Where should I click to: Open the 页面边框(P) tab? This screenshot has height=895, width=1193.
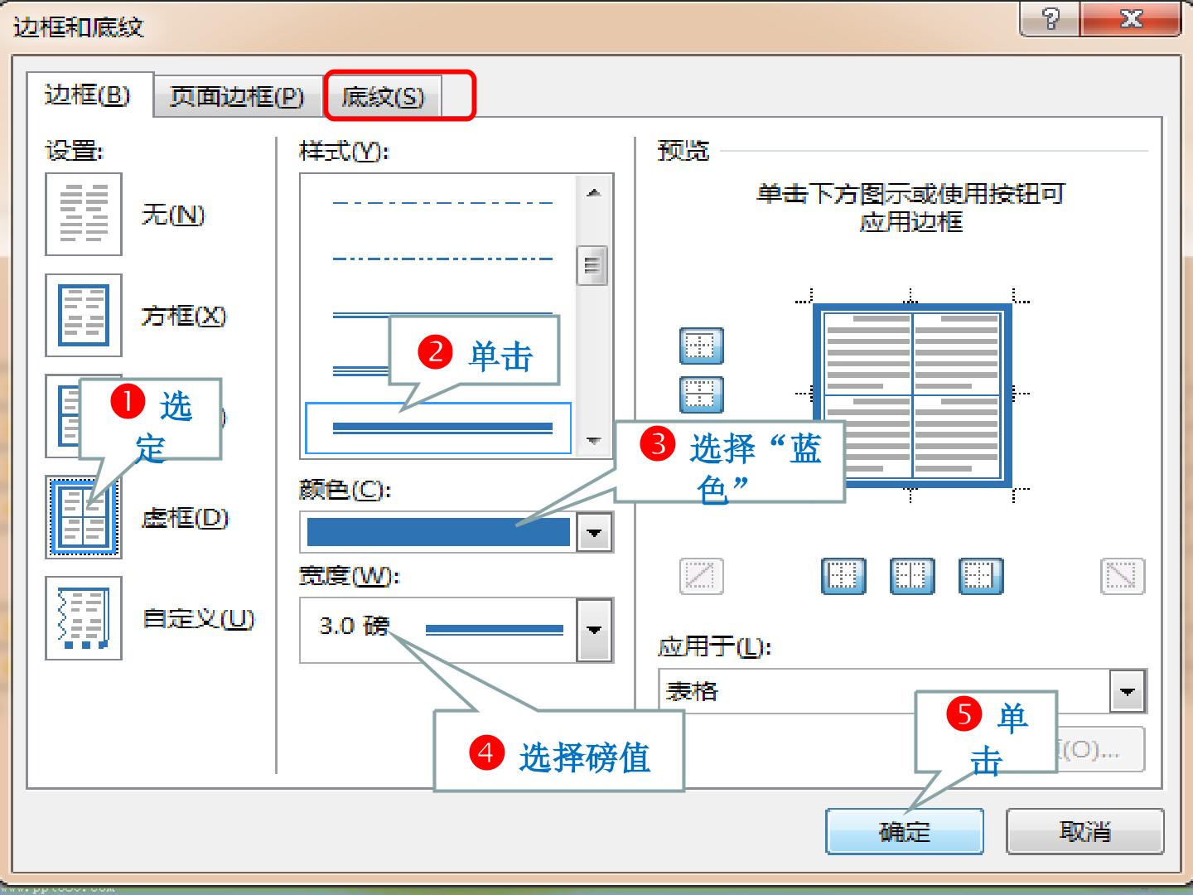coord(237,97)
